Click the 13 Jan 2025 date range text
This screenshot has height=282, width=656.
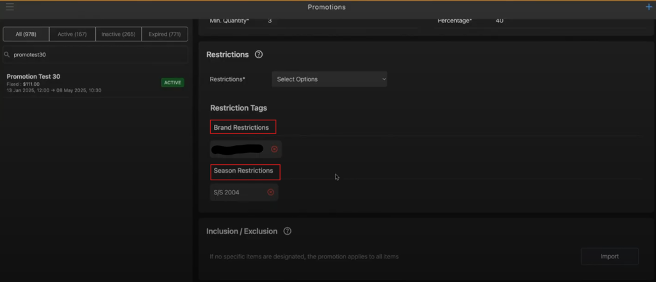(54, 90)
